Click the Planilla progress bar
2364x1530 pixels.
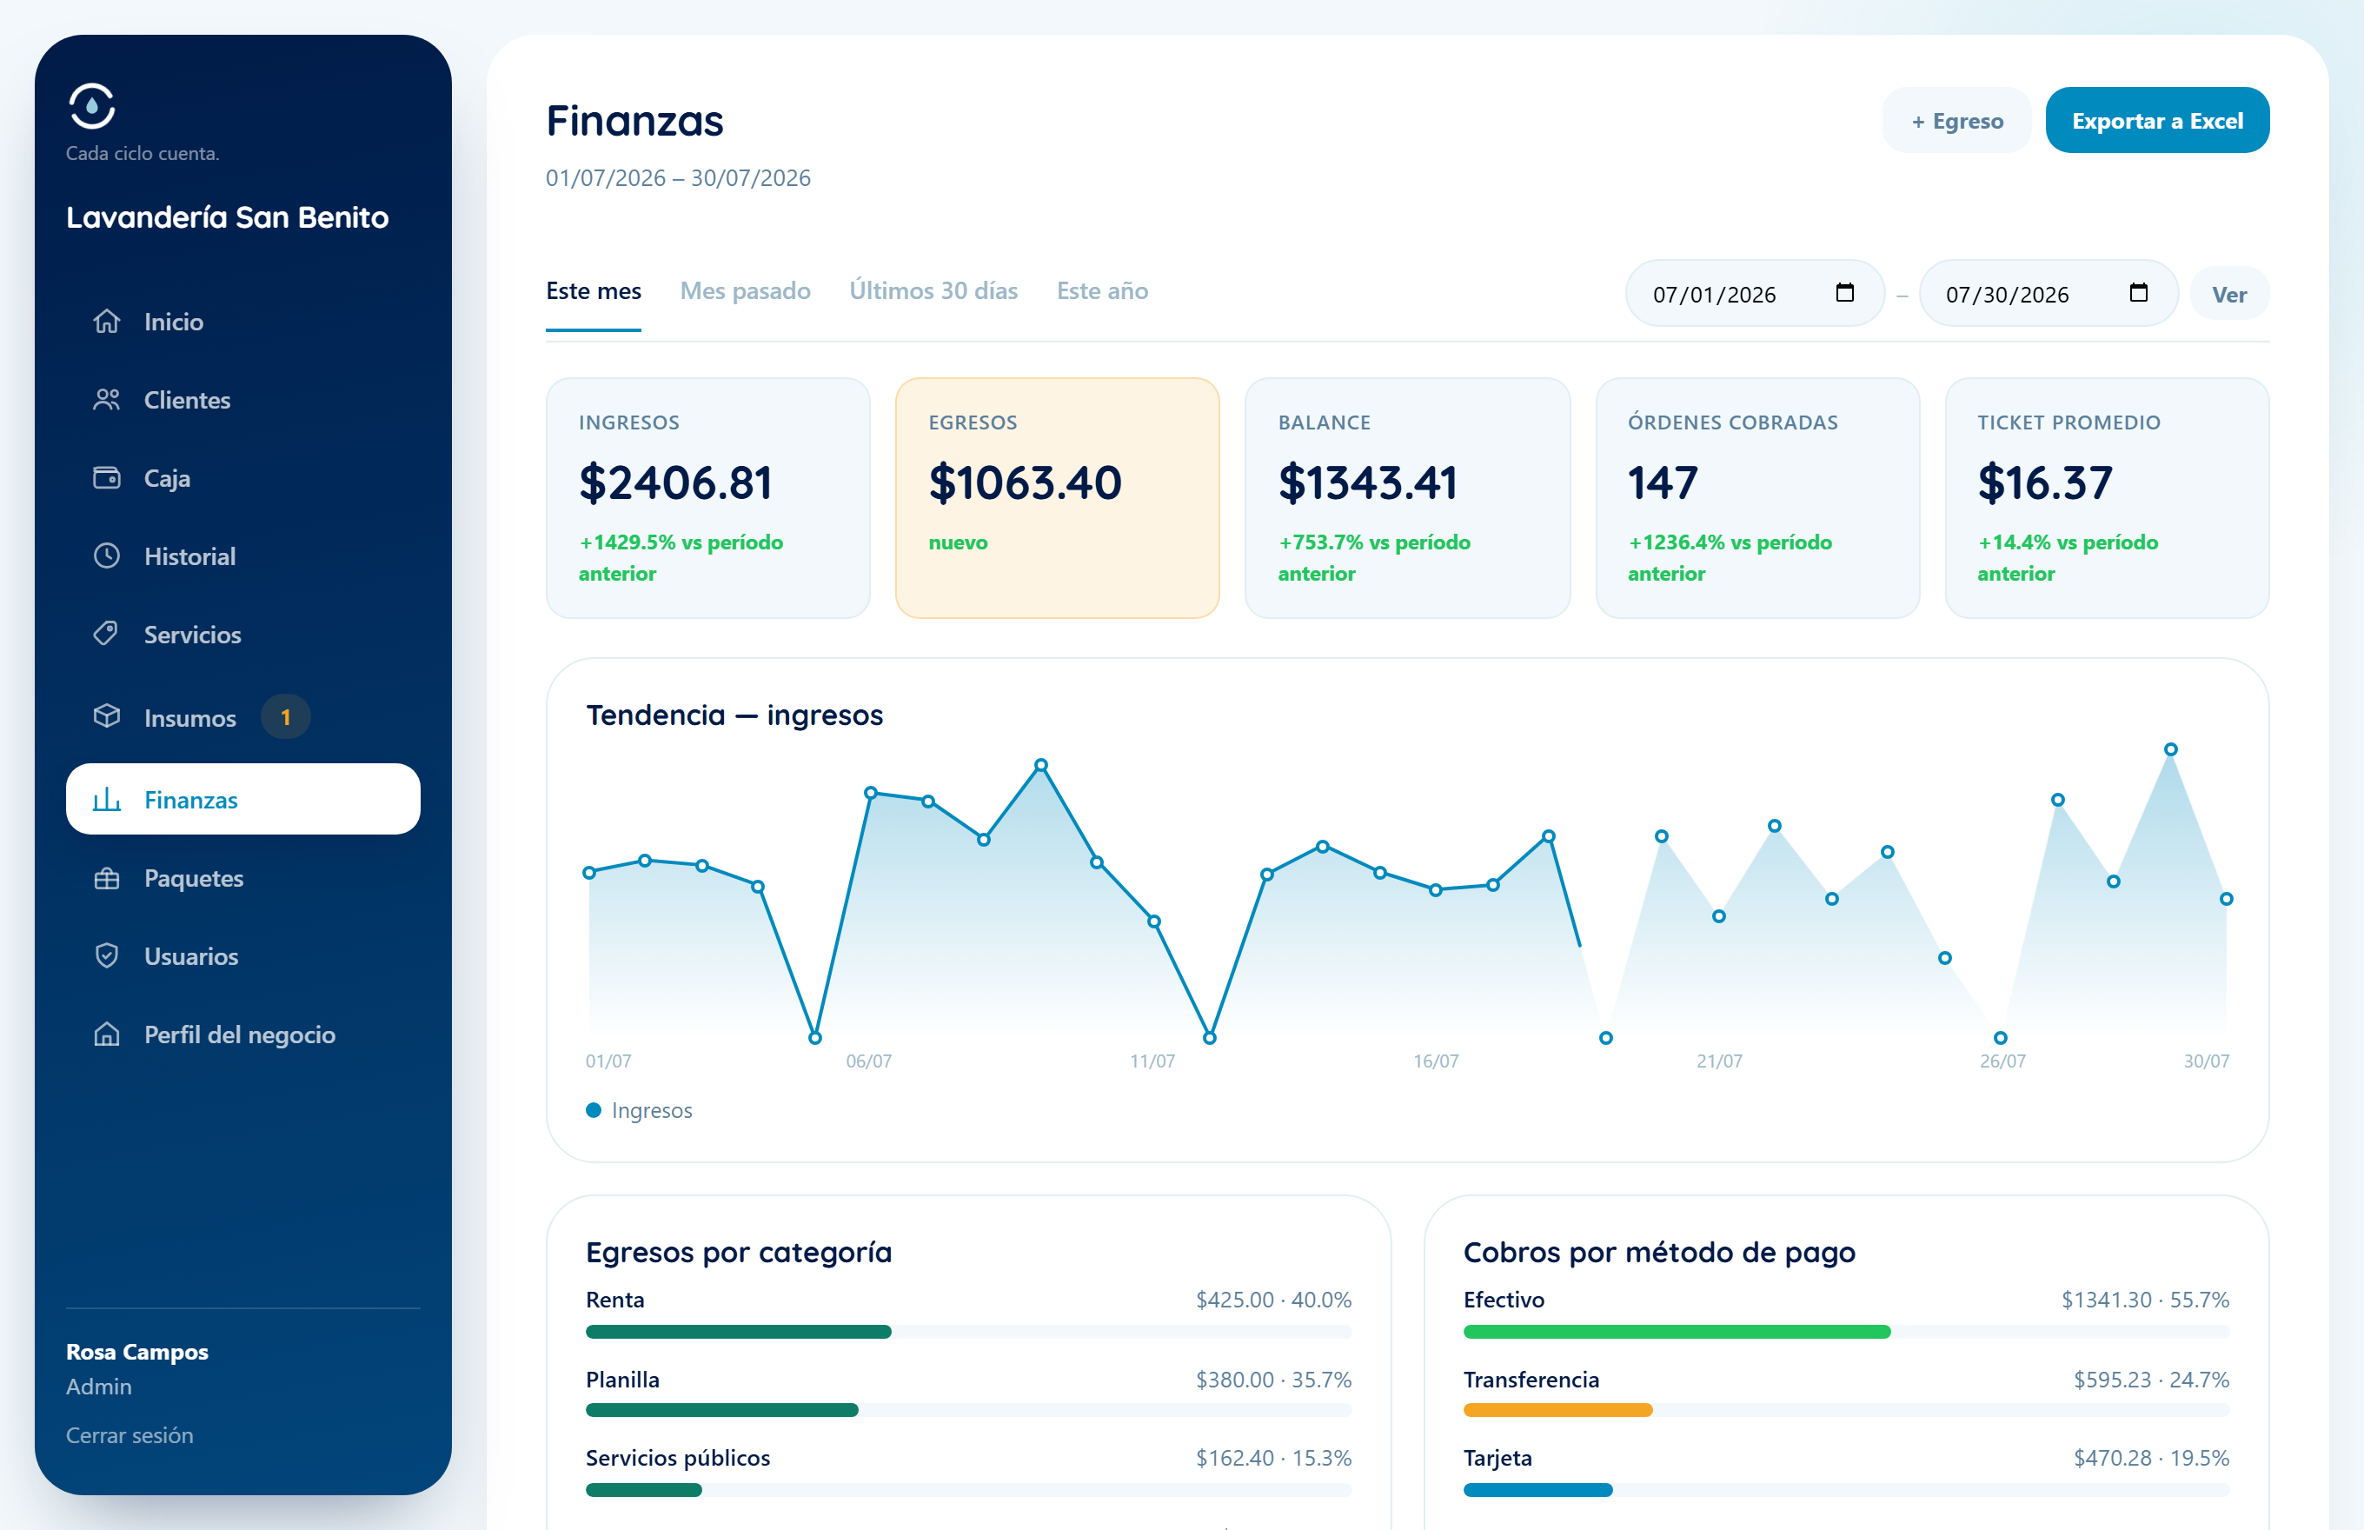(967, 1410)
